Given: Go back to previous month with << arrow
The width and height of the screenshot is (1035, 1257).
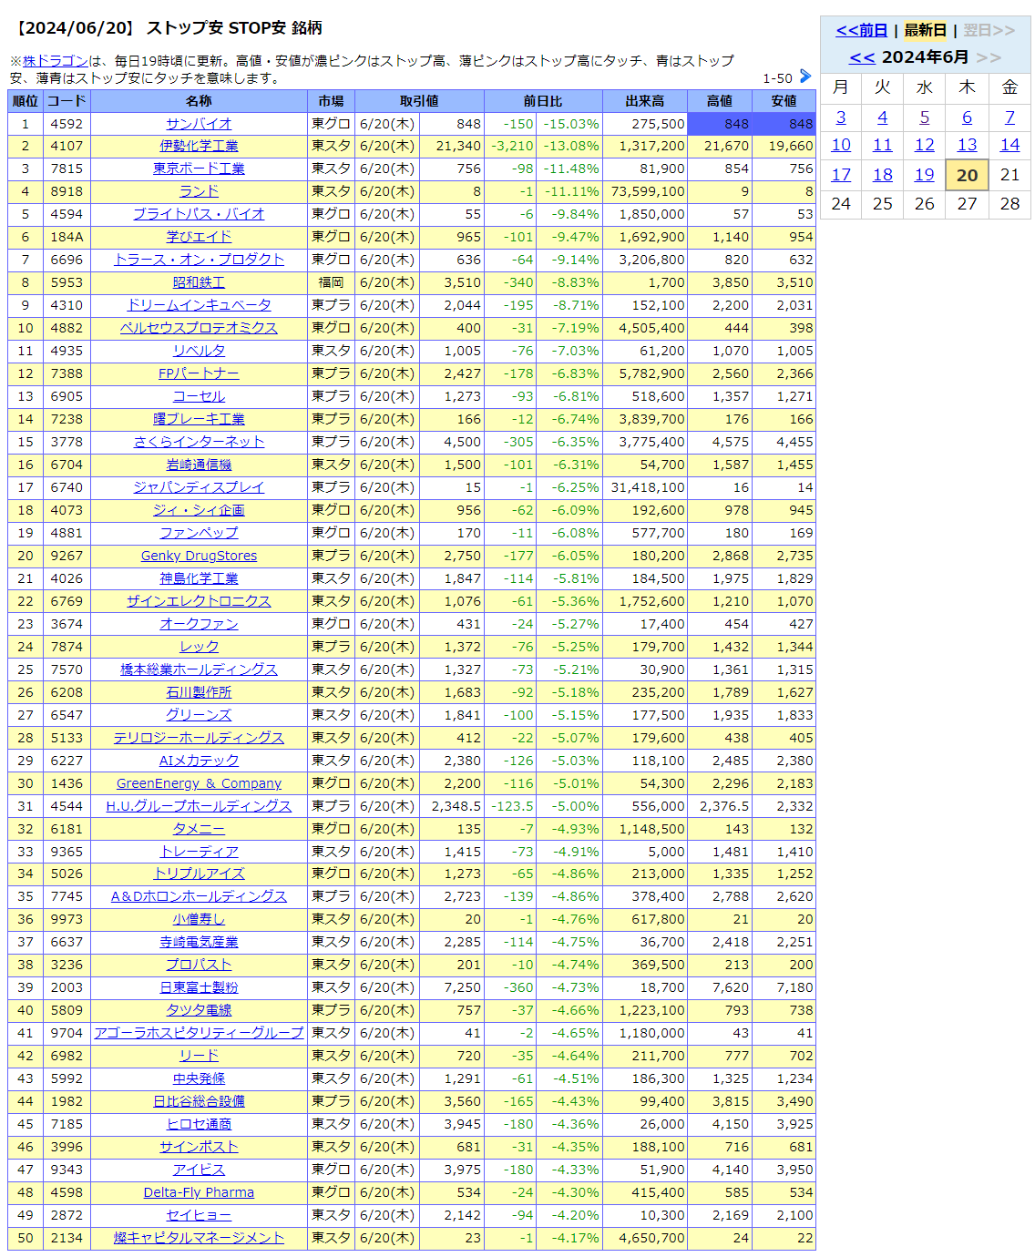Looking at the screenshot, I should point(862,57).
